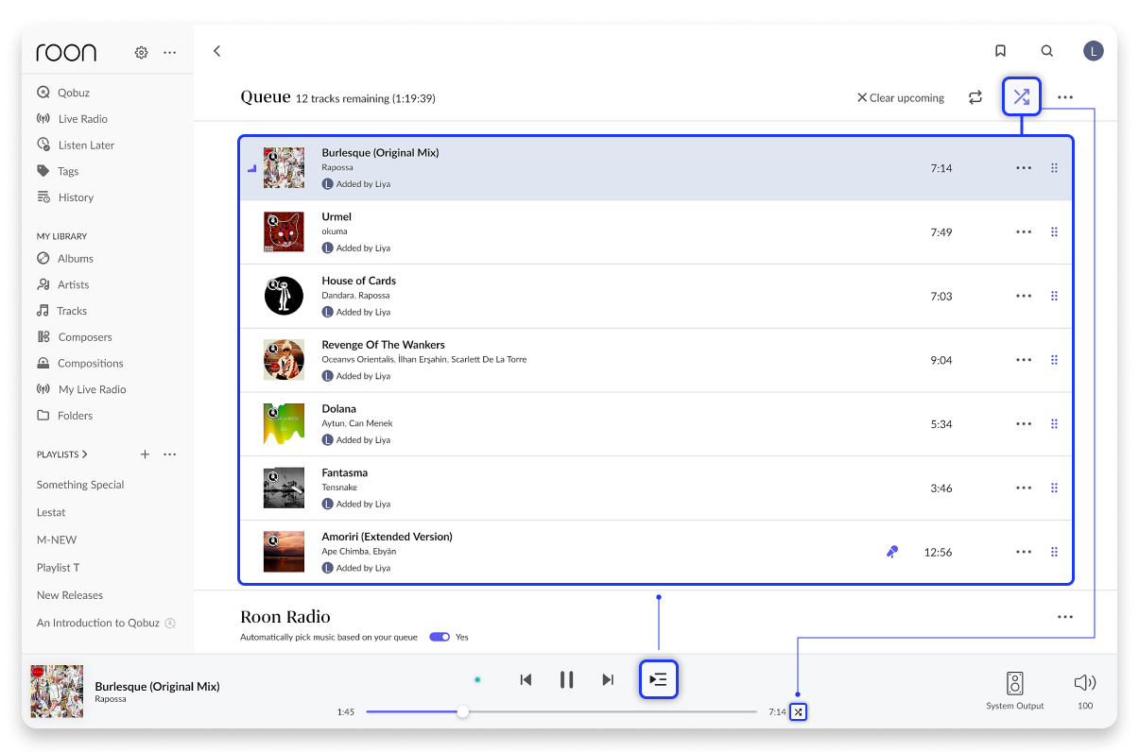Click drag handle of Fantasma track
This screenshot has width=1139, height=753.
[x=1055, y=488]
